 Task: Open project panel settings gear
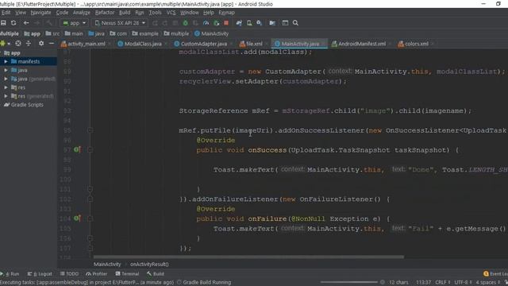[x=41, y=43]
